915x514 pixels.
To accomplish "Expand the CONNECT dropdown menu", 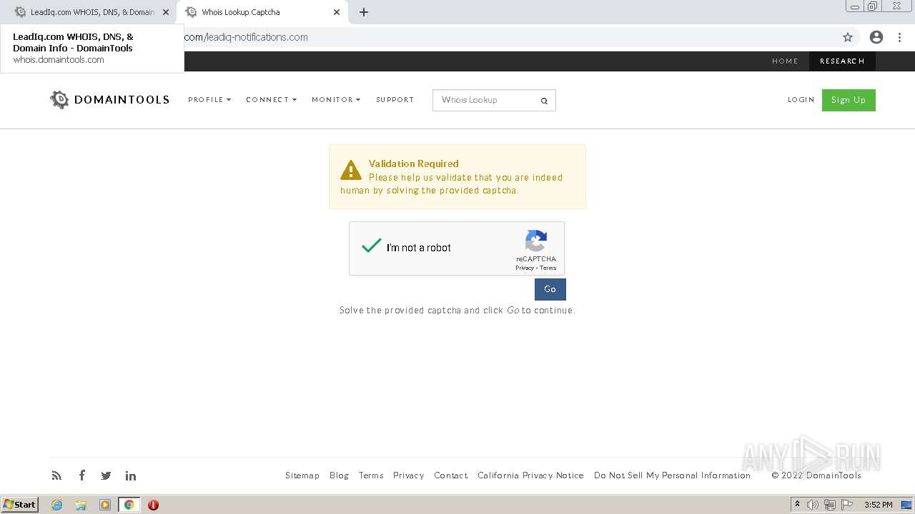I will click(x=271, y=100).
